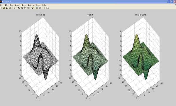This screenshot has height=106, width=176.
Task: Enable the Rotate 3D tool
Action: point(28,8)
